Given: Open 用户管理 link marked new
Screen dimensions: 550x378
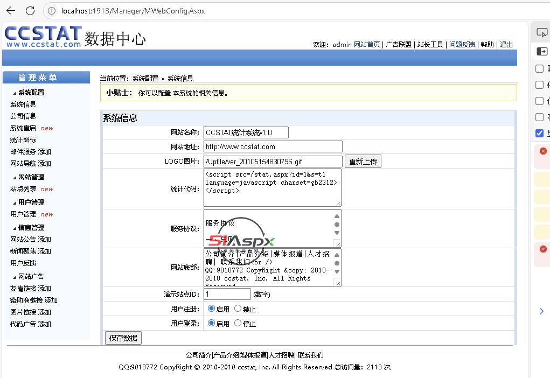Looking at the screenshot, I should (23, 214).
